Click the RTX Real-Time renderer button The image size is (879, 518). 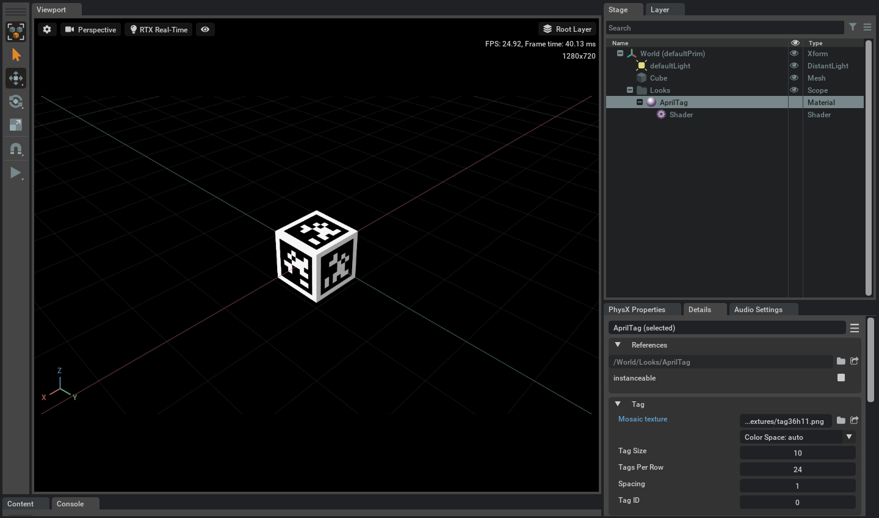tap(158, 29)
